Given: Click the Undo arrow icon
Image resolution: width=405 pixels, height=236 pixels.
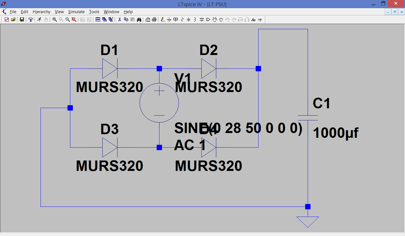Looking at the screenshot, I should pos(228,20).
